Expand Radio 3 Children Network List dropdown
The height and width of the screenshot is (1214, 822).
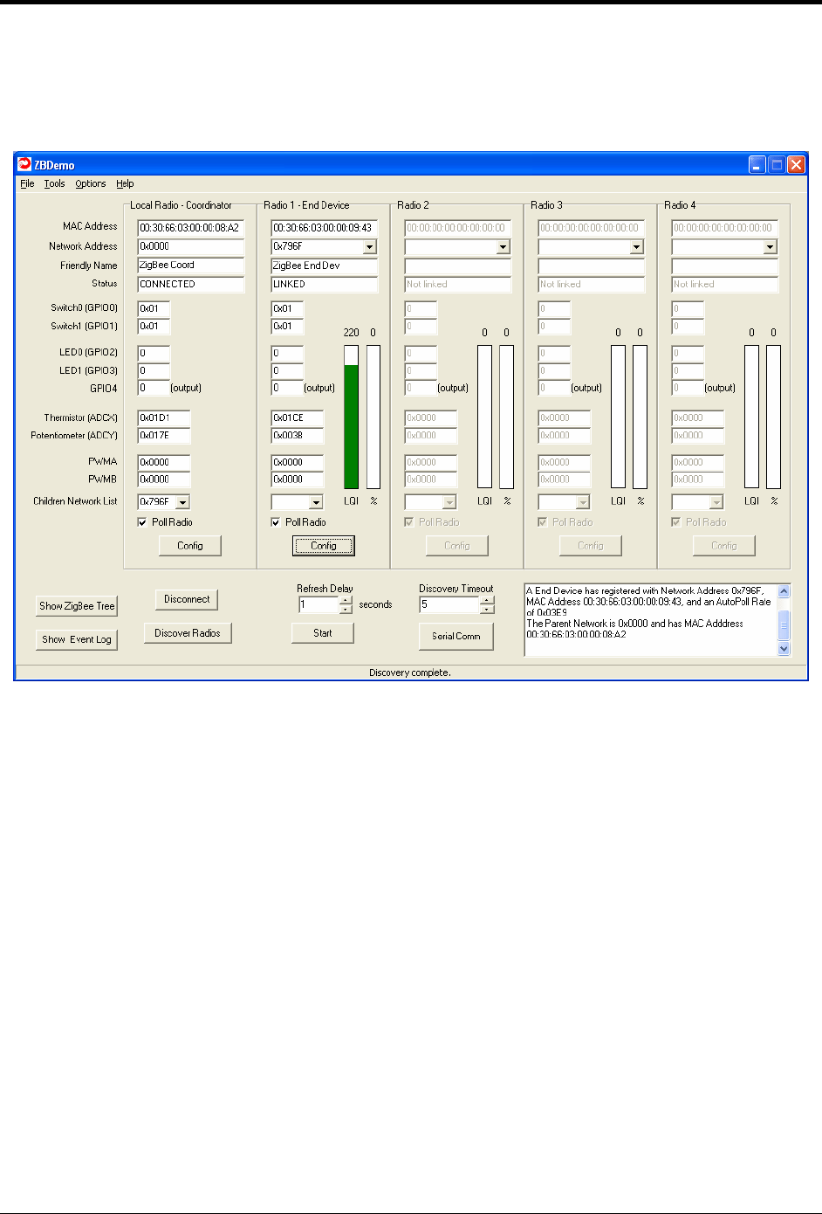(583, 502)
